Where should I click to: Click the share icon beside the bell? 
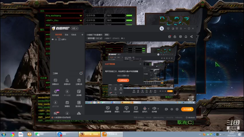point(192,37)
